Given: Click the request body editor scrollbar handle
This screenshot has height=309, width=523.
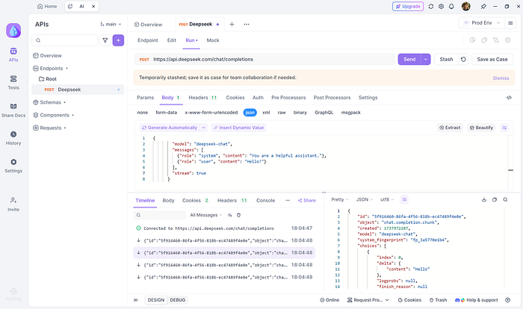Looking at the screenshot, I should (x=510, y=170).
